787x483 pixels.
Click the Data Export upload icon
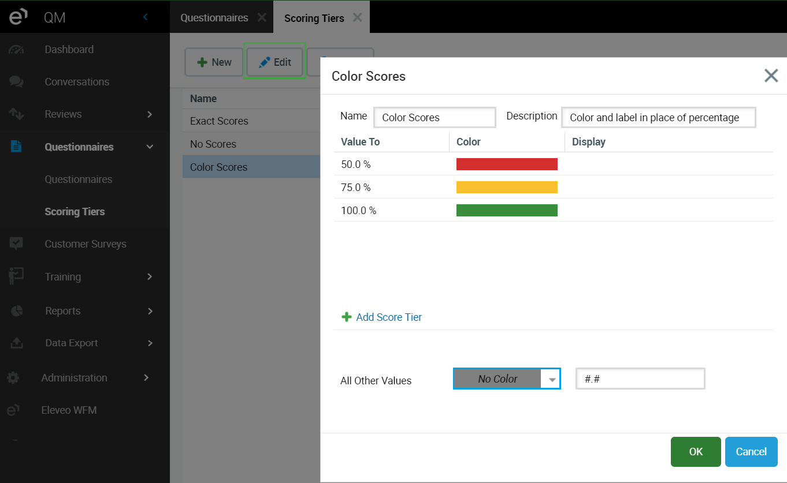[x=16, y=343]
